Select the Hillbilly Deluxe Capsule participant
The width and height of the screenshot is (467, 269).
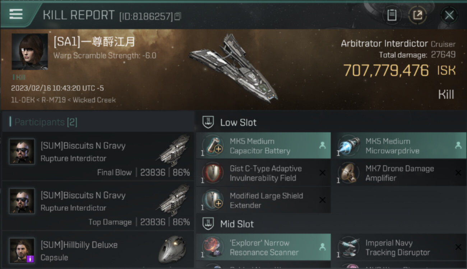pyautogui.click(x=98, y=250)
